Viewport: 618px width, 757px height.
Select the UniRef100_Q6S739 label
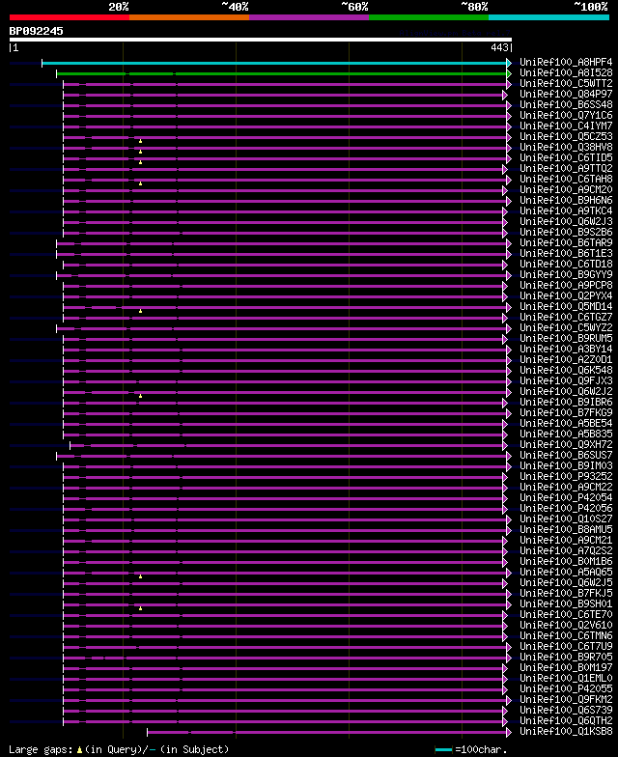pyautogui.click(x=566, y=711)
